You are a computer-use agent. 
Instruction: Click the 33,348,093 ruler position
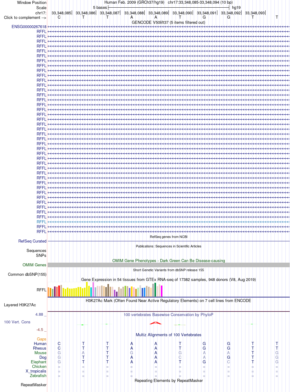point(255,13)
